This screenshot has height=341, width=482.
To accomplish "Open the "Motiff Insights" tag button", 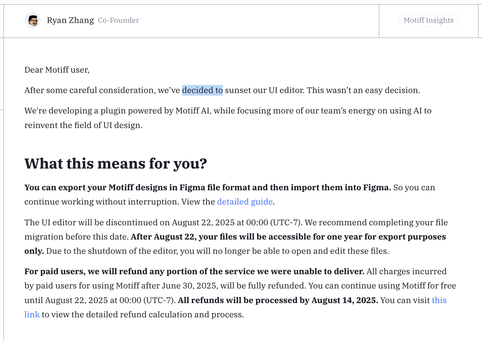I will [x=428, y=20].
